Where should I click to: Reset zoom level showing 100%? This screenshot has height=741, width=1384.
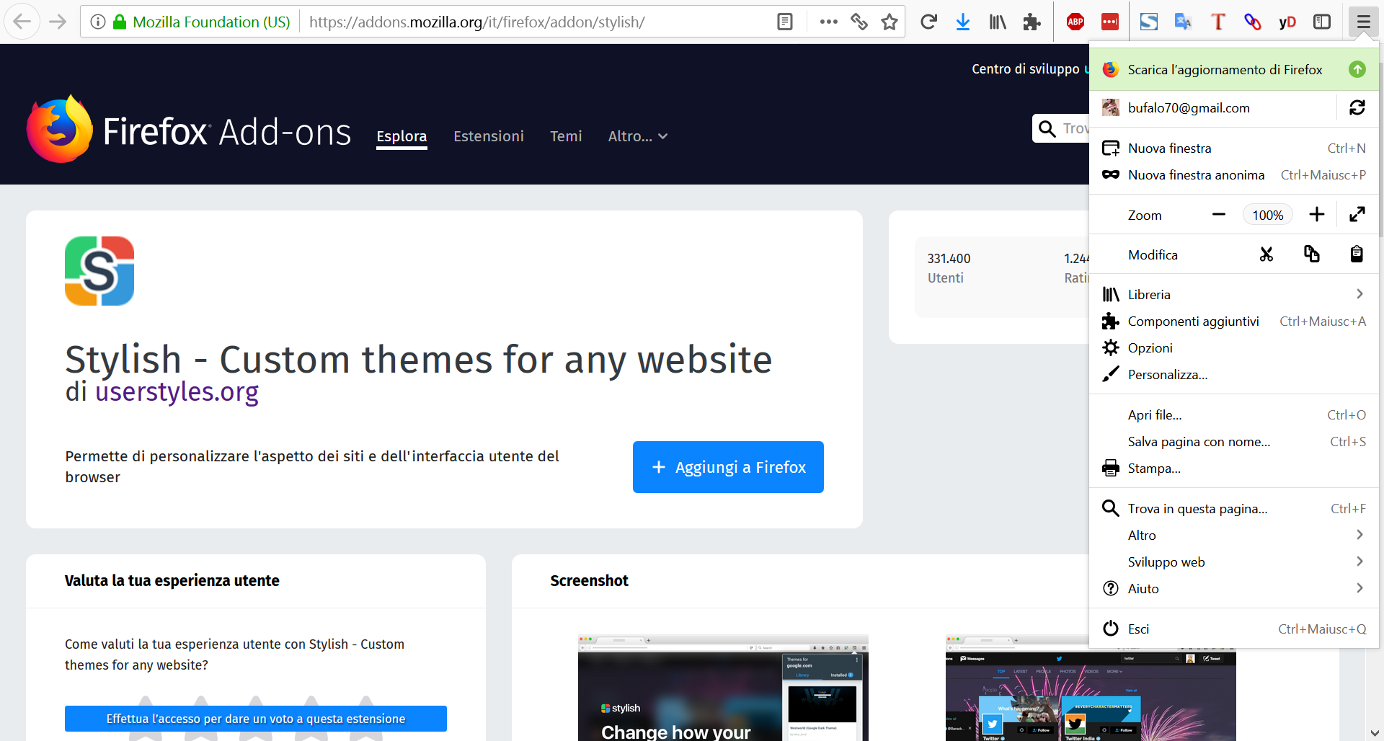tap(1268, 215)
